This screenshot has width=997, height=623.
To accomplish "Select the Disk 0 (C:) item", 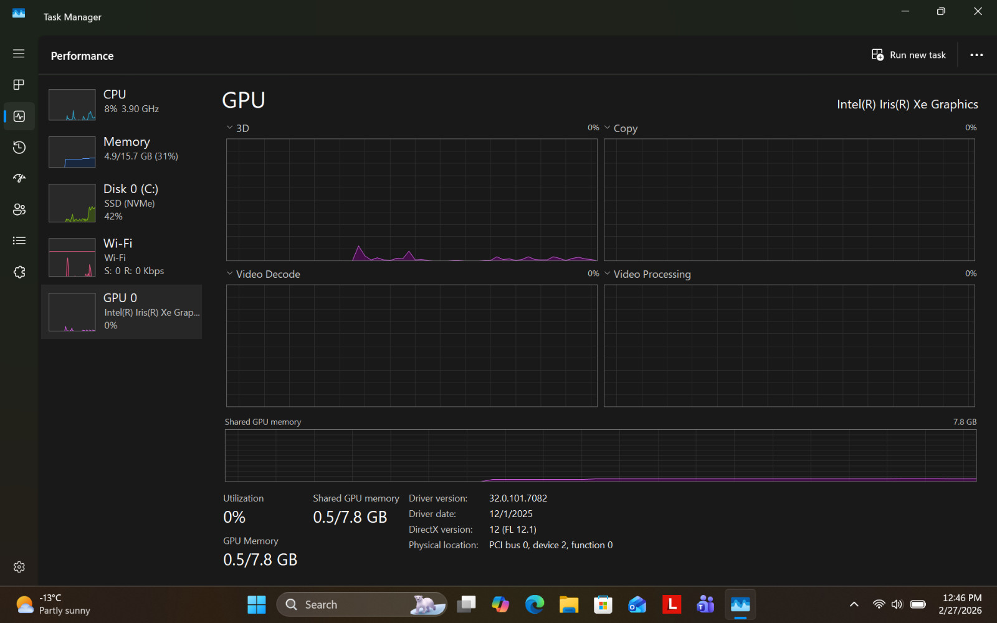I will coord(122,202).
